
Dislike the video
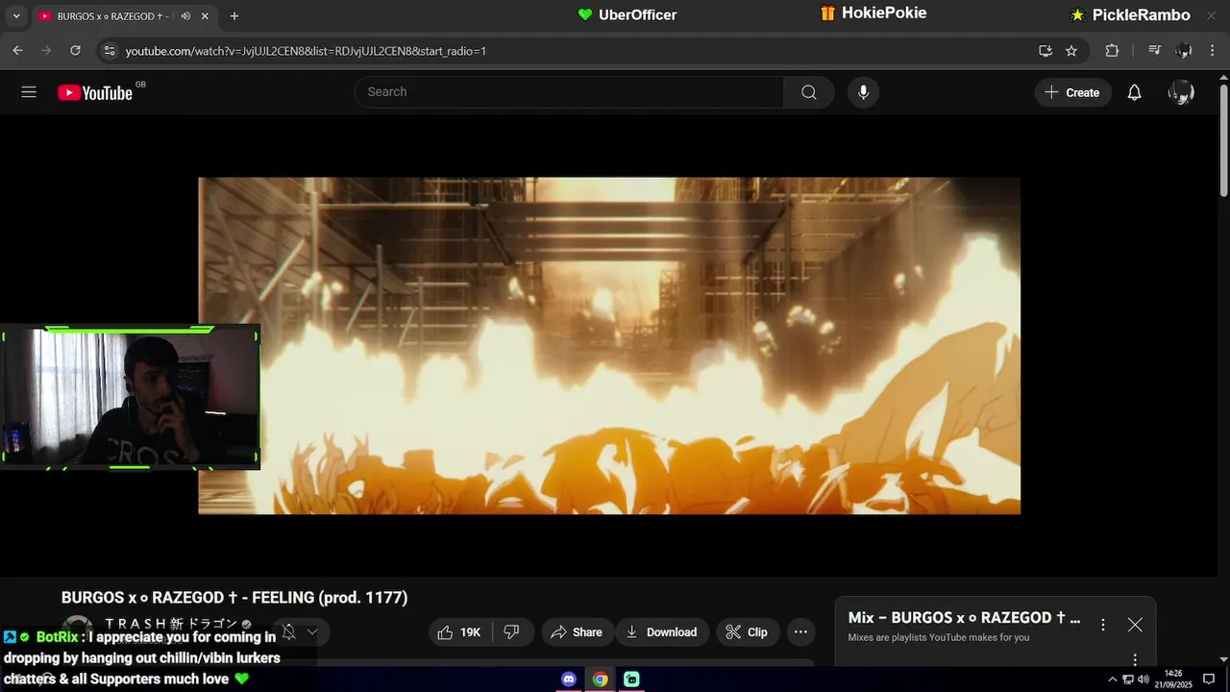pos(512,632)
